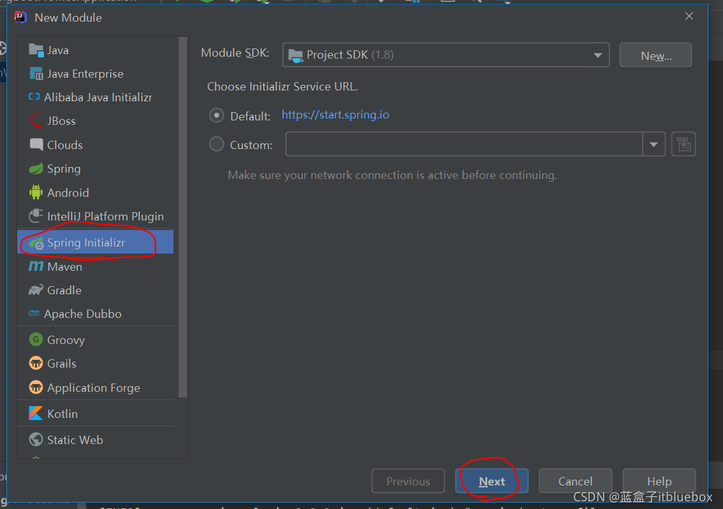Click the Android robot icon
This screenshot has height=509, width=723.
36,192
